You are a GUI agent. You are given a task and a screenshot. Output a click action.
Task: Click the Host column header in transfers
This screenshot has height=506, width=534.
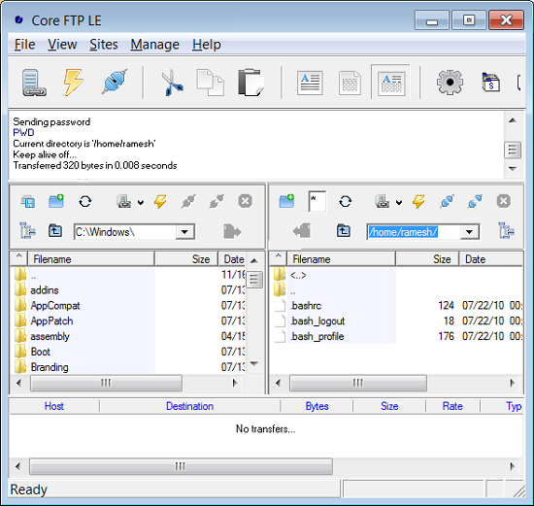coord(54,406)
